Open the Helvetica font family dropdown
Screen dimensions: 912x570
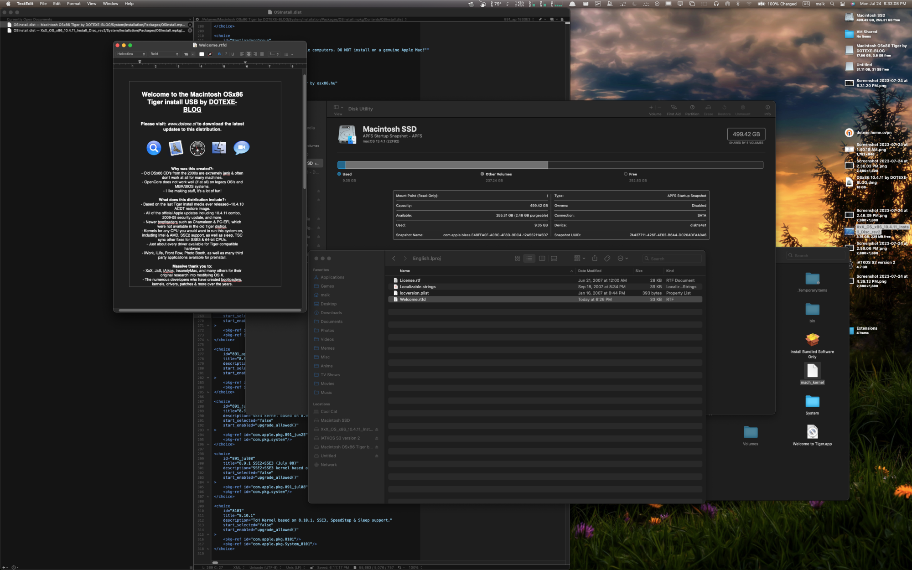(x=131, y=54)
